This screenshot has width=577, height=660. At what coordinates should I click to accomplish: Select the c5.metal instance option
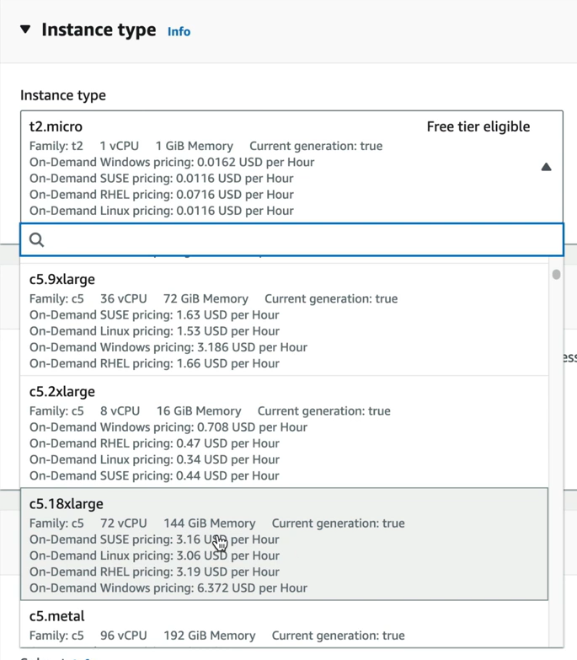coord(285,625)
